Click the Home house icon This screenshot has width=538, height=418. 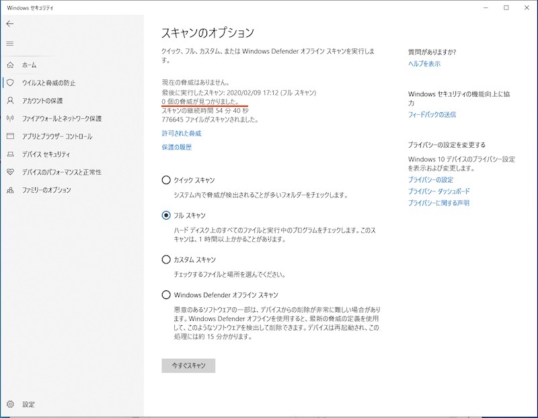[x=10, y=65]
